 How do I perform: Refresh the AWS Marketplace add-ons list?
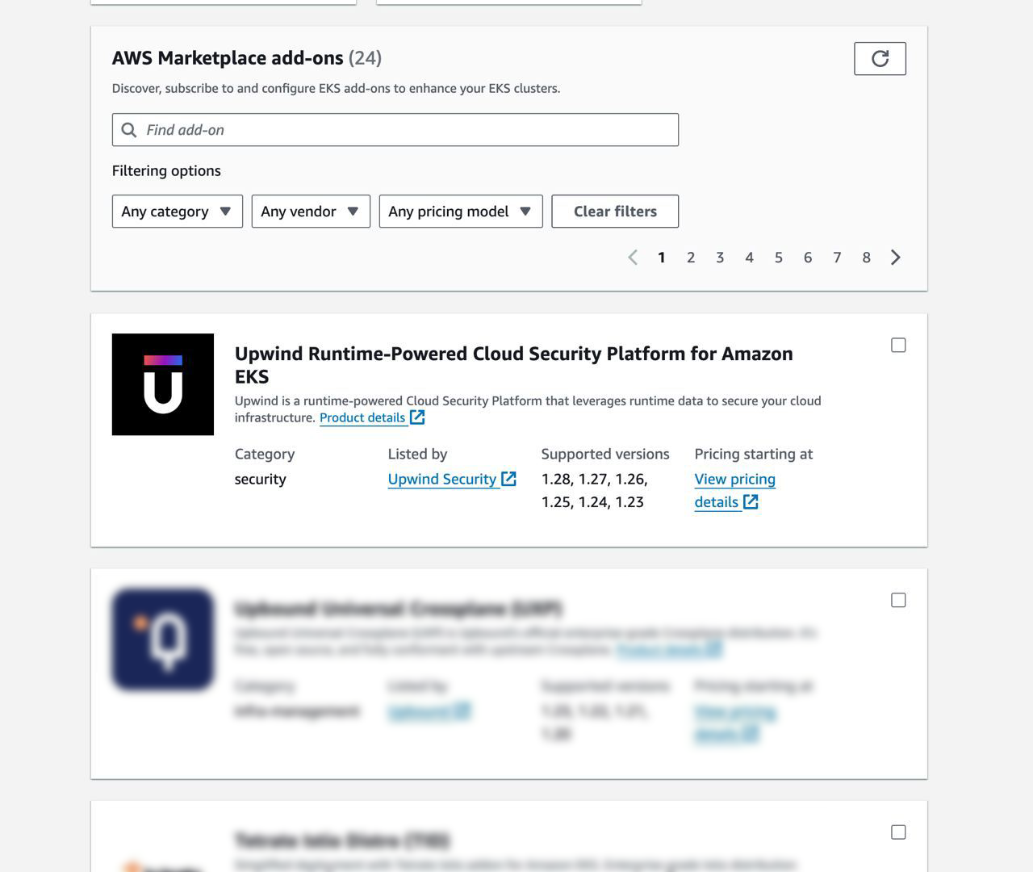click(879, 58)
